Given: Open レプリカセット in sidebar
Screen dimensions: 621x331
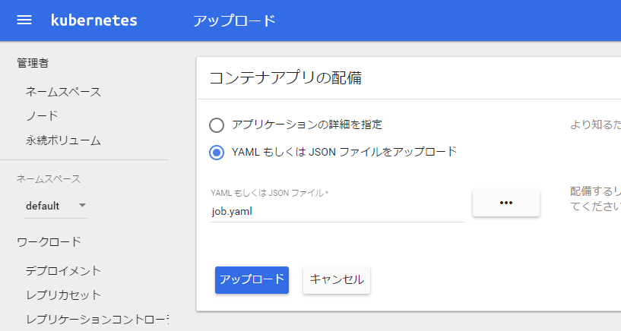Looking at the screenshot, I should 63,295.
